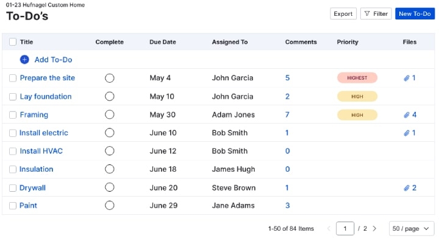Screen dimensions: 439x238
Task: Tick the Insulation row checkbox
Action: point(13,169)
